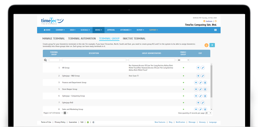Click plus icon for Store Keeper Group
This screenshot has width=258, height=127.
196,89
